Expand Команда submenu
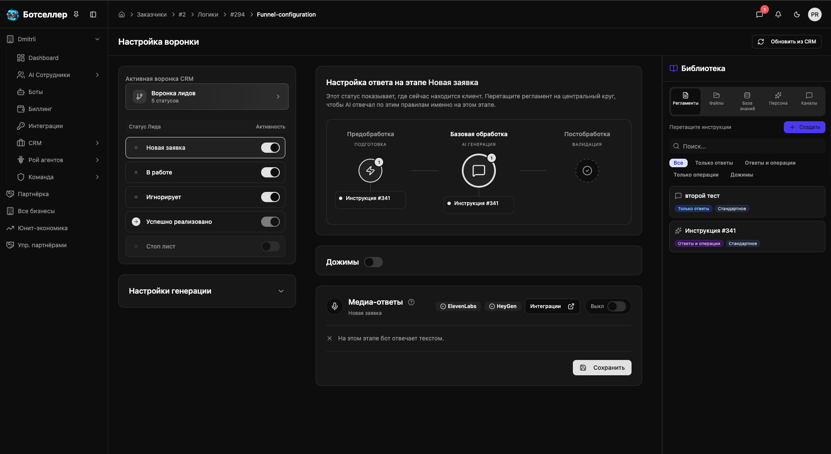The image size is (831, 454). click(x=97, y=177)
